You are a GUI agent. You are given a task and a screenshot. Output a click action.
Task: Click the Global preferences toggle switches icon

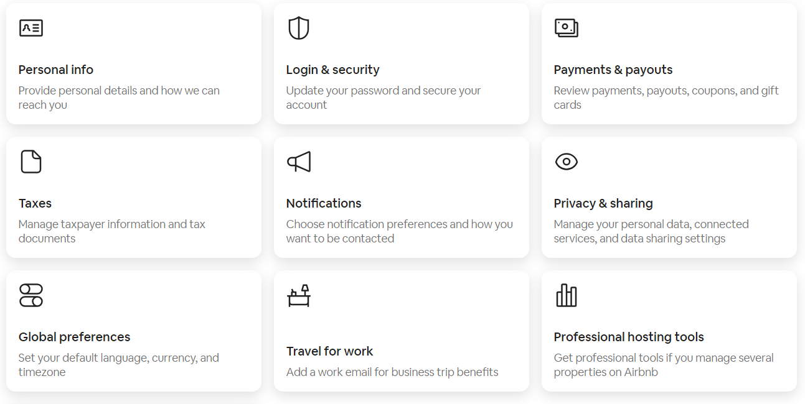pos(31,295)
